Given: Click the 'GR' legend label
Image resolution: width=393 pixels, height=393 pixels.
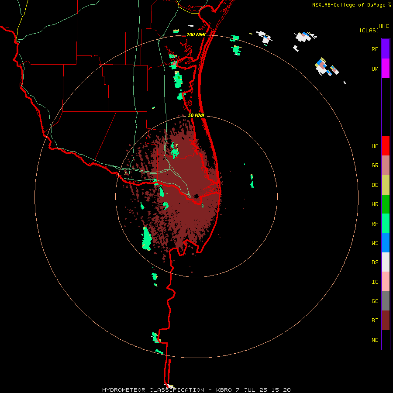Looking at the screenshot, I should click(375, 165).
